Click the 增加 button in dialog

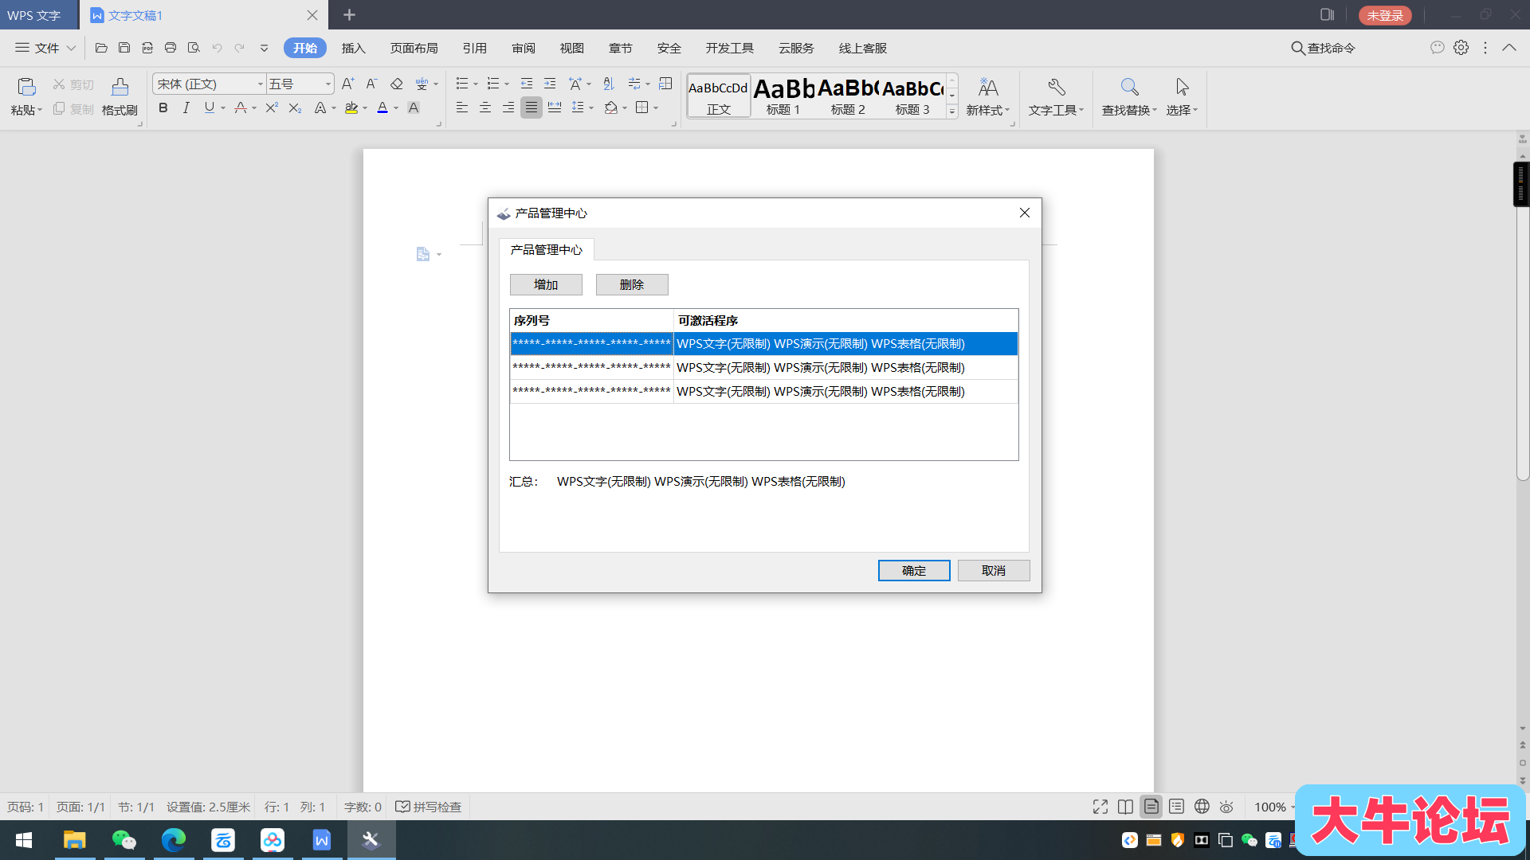pyautogui.click(x=546, y=284)
